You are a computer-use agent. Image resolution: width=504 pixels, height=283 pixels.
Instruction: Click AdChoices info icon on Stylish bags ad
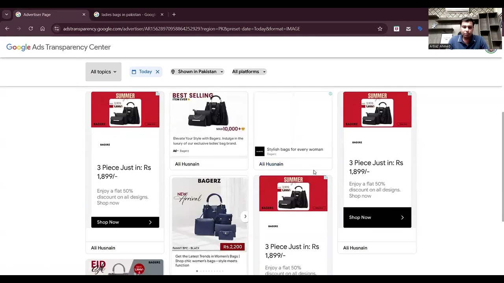pos(330,94)
